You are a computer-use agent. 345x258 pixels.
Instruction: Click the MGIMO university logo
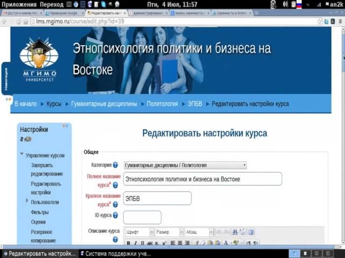[x=39, y=59]
